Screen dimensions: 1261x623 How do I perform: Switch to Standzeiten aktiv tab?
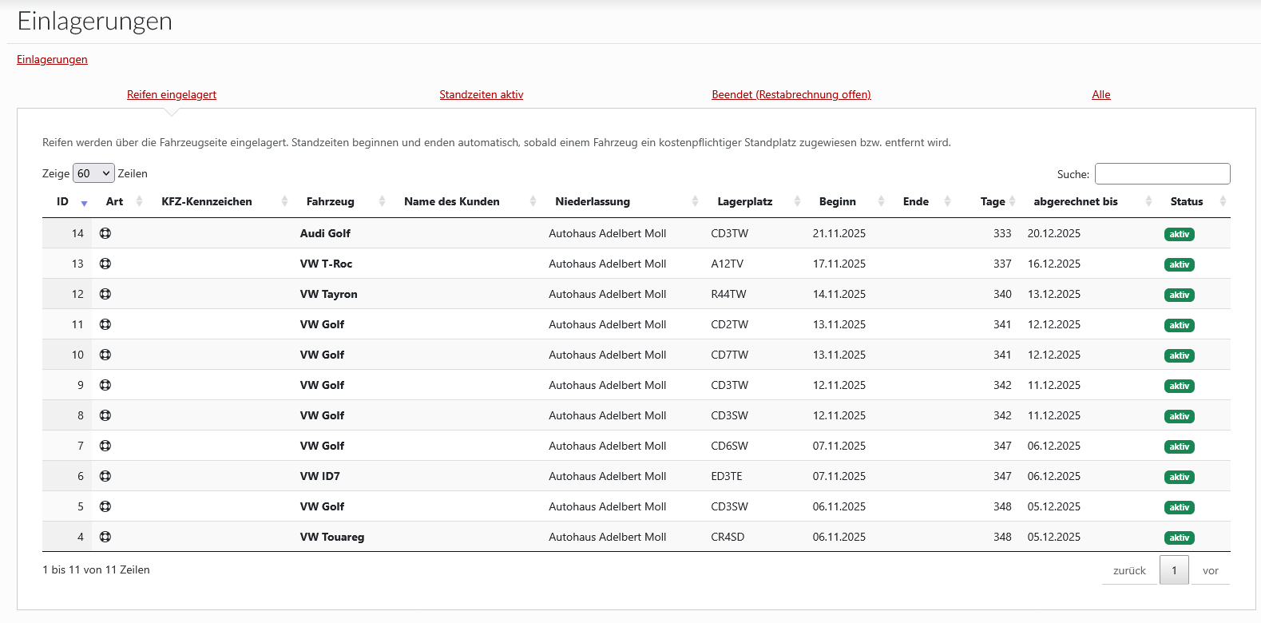tap(482, 94)
